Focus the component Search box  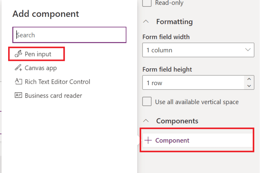69,35
